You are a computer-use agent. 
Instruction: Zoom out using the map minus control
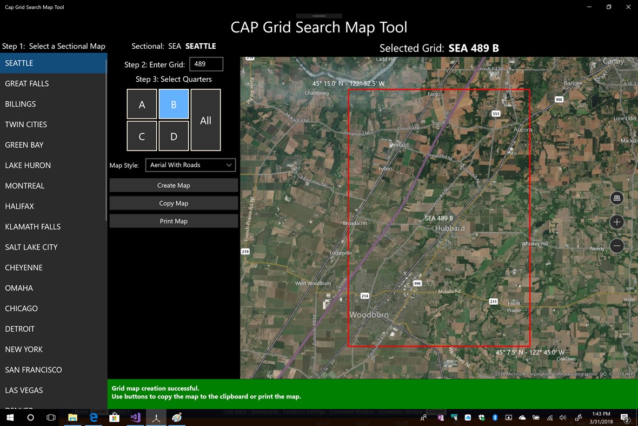[x=617, y=246]
